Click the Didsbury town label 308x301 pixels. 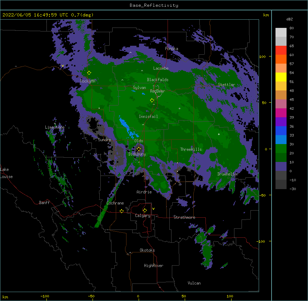137,154
